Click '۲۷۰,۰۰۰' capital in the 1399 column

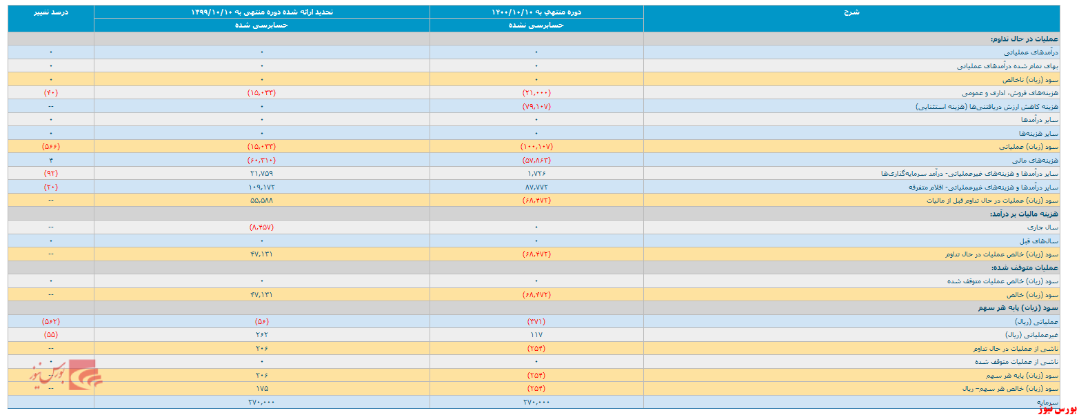click(261, 402)
